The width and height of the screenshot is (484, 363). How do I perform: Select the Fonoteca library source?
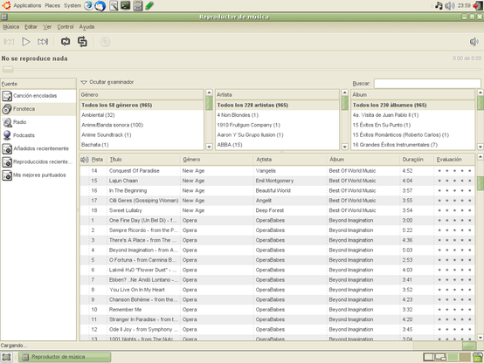tap(38, 109)
